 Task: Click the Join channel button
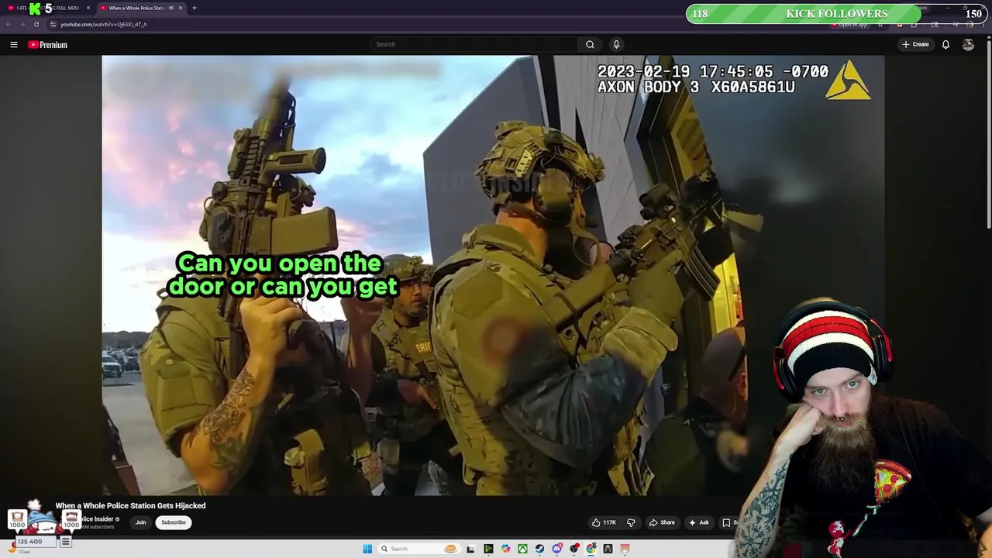point(140,522)
